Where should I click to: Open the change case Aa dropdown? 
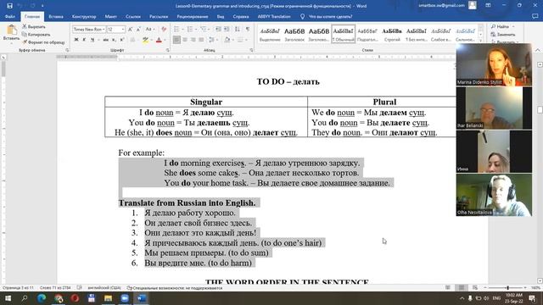(149, 30)
